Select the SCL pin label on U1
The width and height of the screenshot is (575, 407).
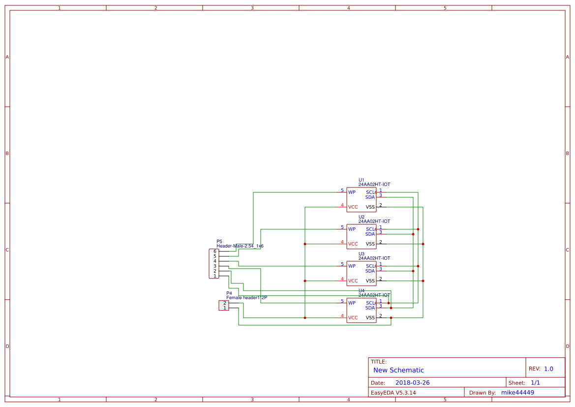point(370,192)
